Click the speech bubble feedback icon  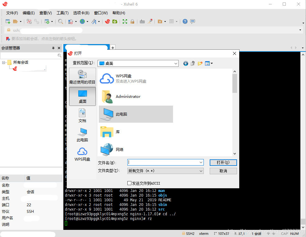pos(193,21)
